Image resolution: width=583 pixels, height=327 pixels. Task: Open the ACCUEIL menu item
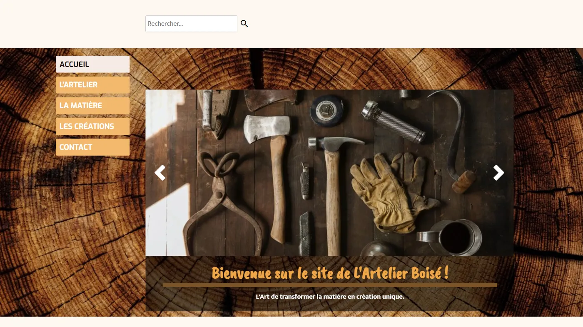coord(92,64)
